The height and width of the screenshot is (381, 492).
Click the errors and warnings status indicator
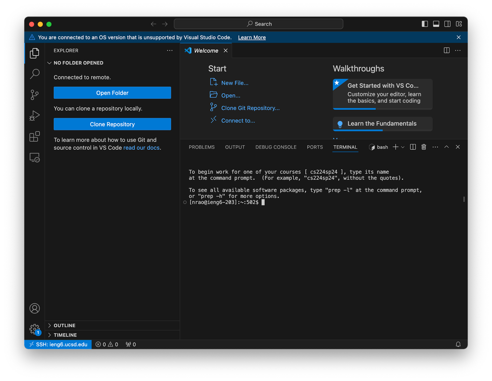107,344
